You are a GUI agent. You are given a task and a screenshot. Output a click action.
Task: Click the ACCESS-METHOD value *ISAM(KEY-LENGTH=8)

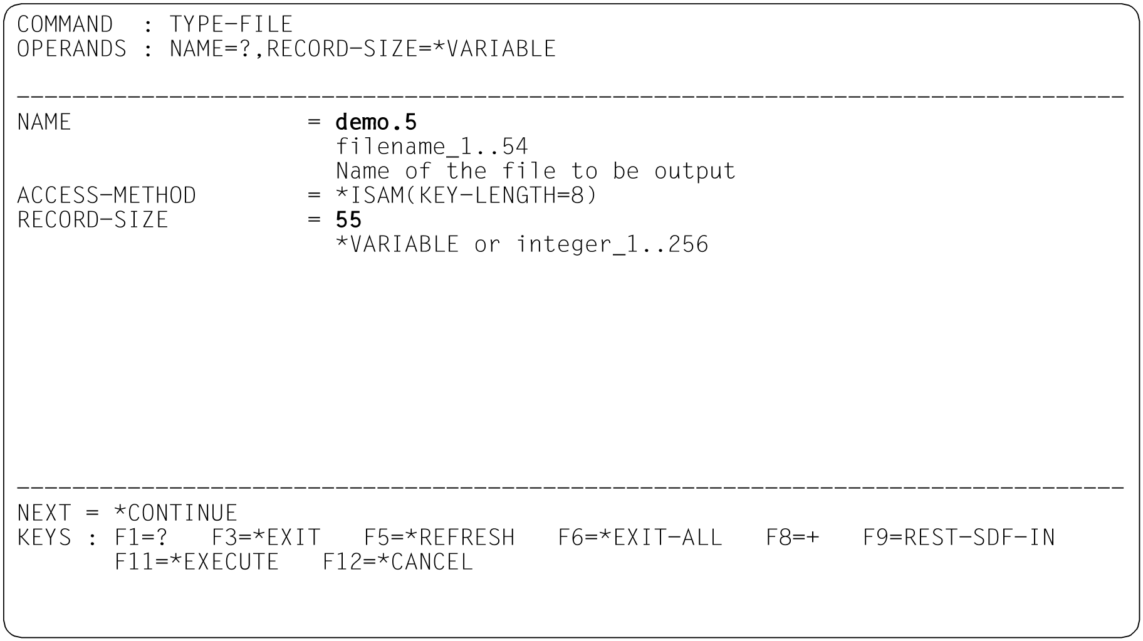466,195
